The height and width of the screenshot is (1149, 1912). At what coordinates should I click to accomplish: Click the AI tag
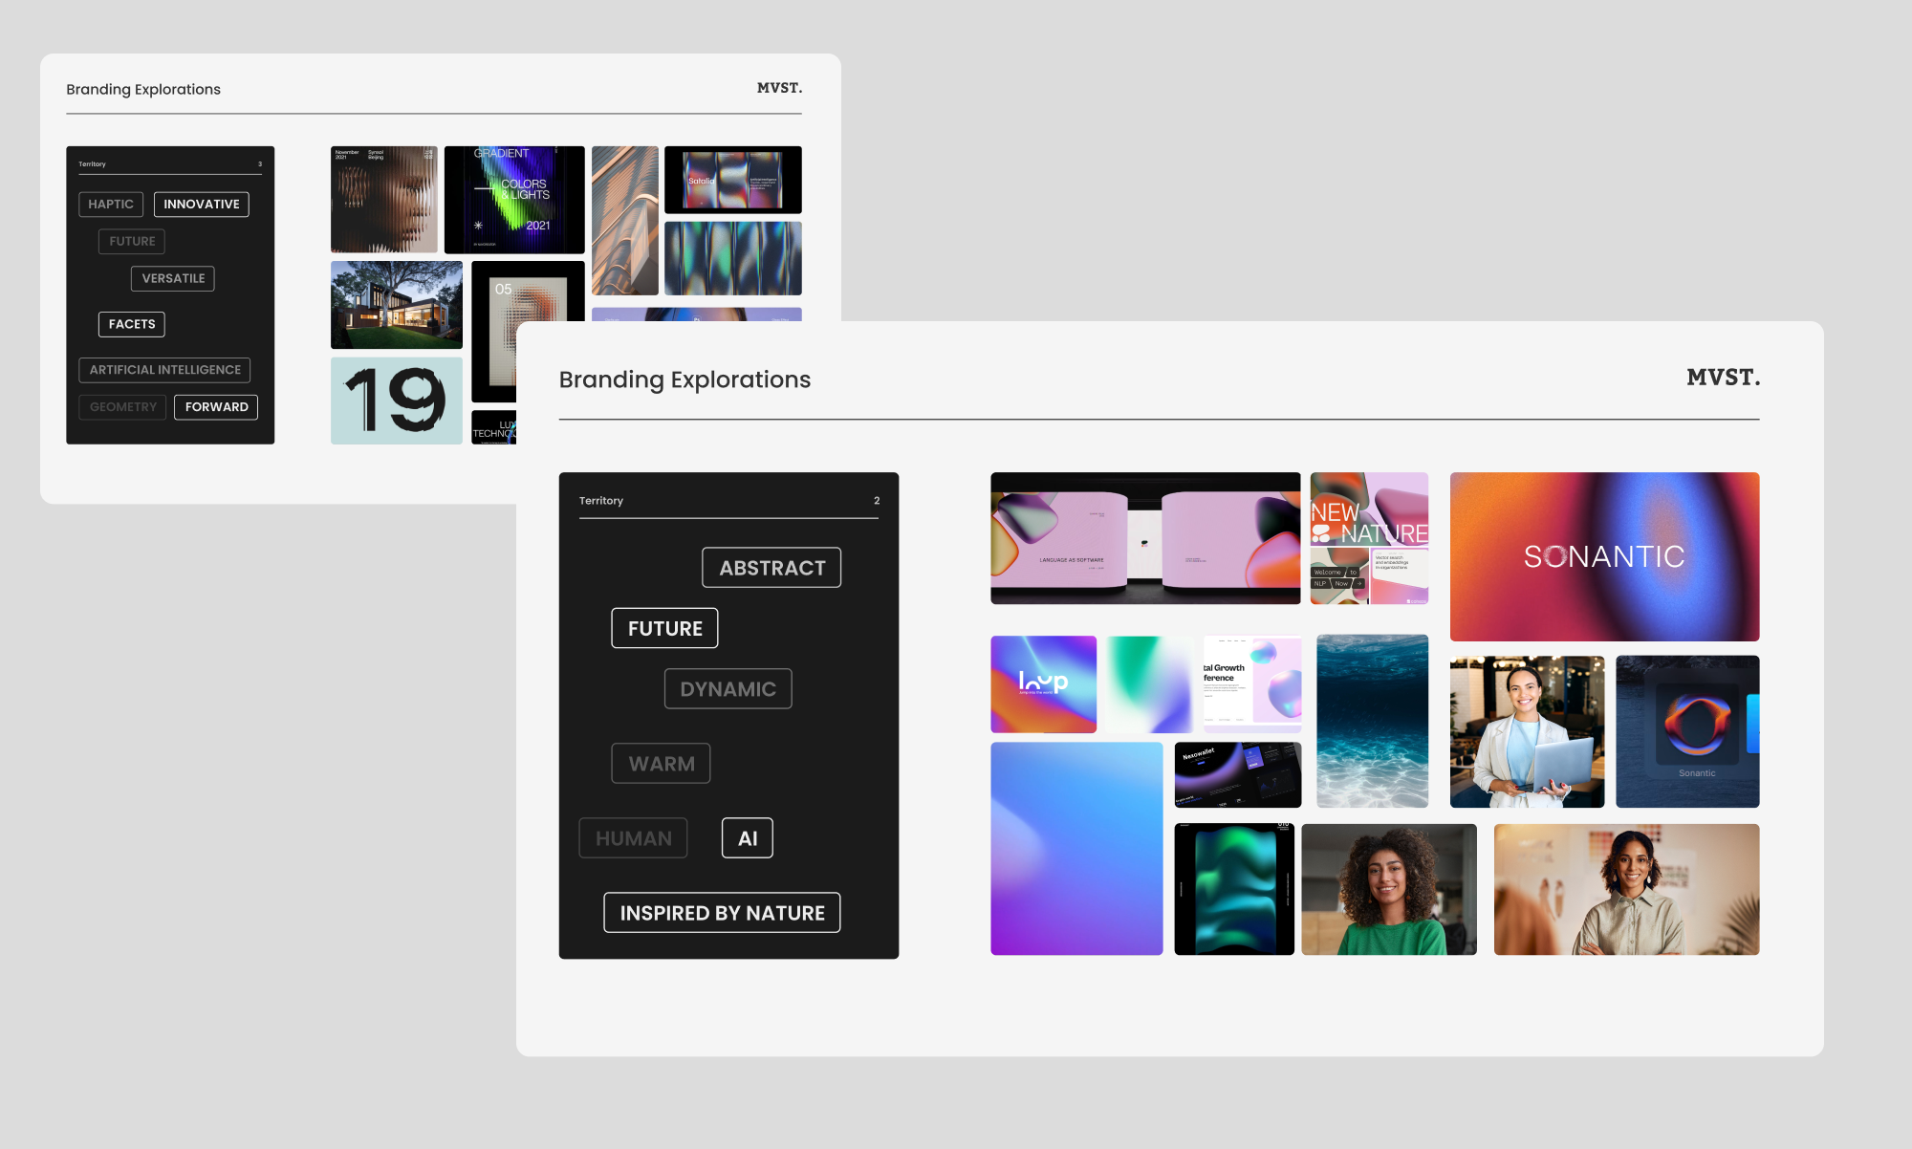click(x=748, y=837)
